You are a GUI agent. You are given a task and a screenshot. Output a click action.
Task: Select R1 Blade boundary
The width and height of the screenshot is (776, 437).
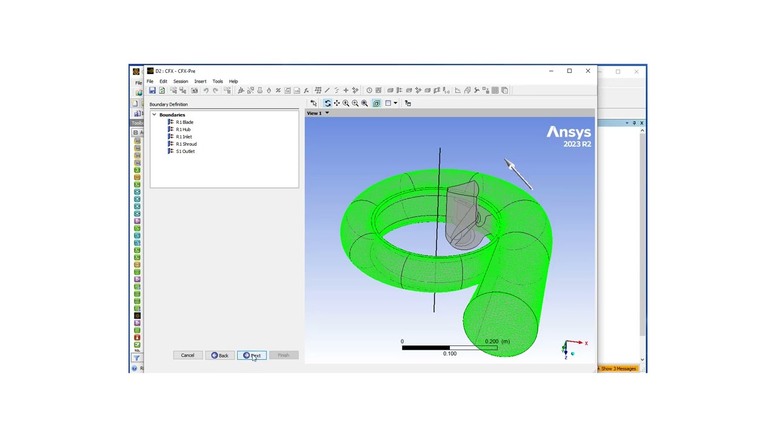(x=184, y=122)
